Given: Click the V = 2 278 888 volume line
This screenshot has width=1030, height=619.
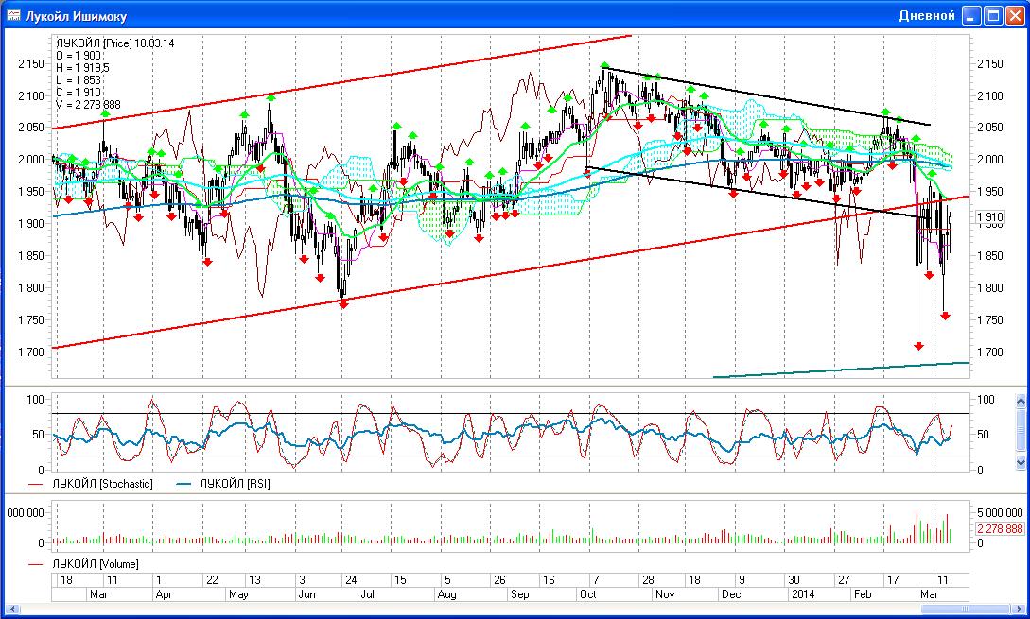Looking at the screenshot, I should pyautogui.click(x=88, y=105).
